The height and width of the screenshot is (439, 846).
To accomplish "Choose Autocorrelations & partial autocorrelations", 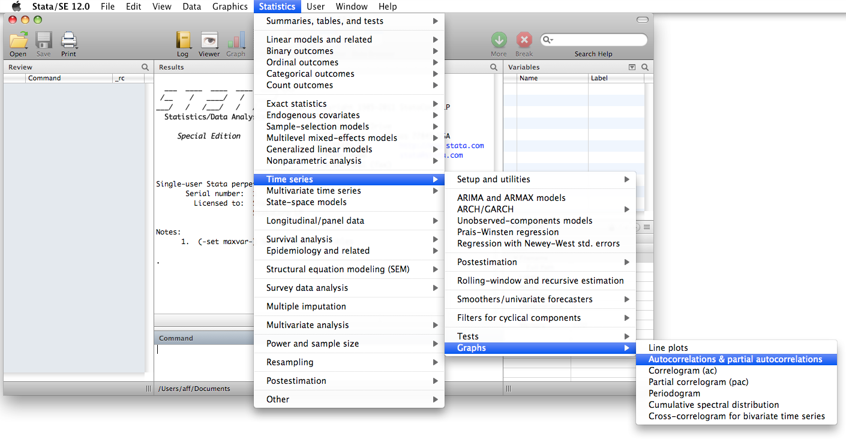I will pos(735,359).
